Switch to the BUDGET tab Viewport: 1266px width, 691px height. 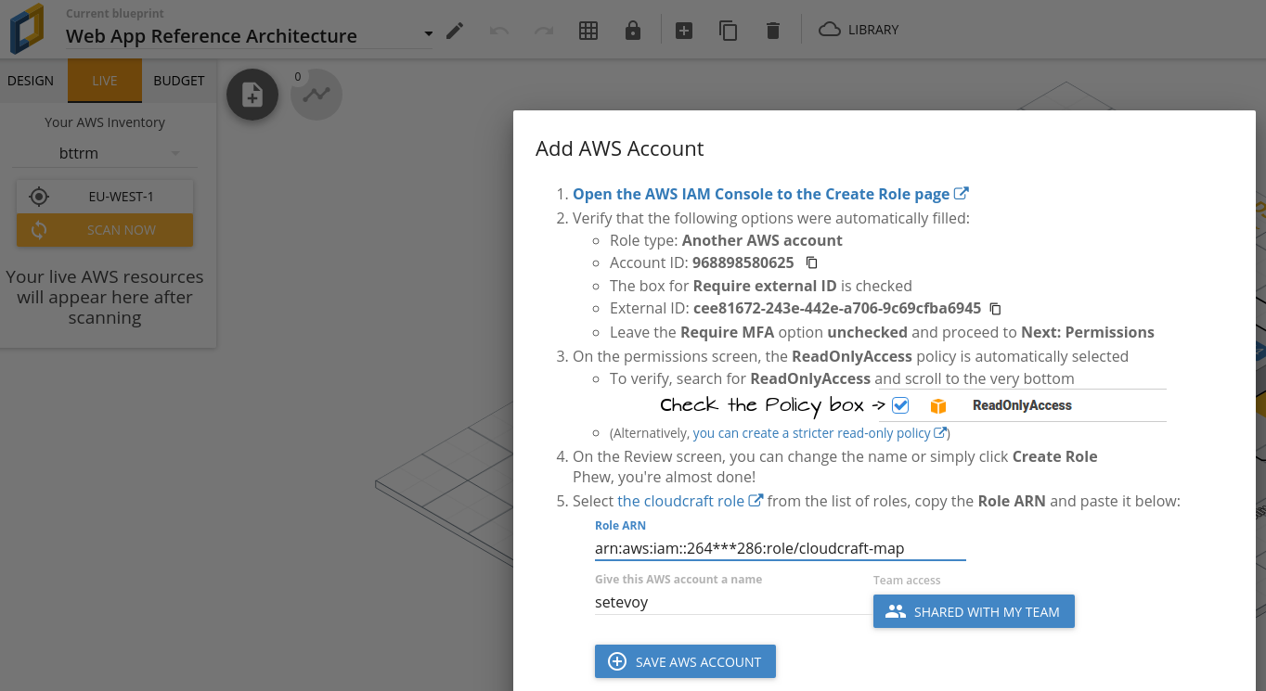pos(179,81)
